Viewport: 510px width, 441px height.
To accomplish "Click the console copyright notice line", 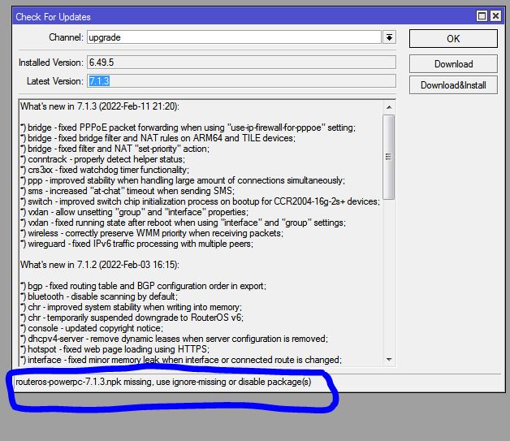I will click(x=92, y=328).
